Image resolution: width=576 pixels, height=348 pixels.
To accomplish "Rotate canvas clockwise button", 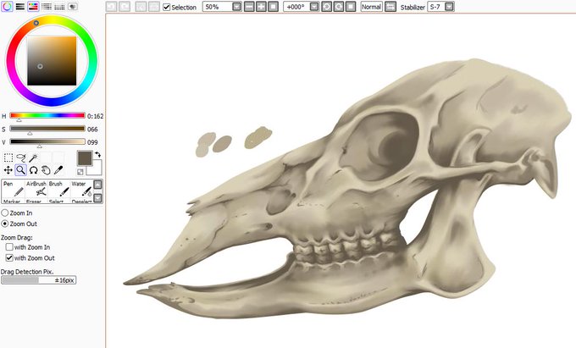I will point(339,7).
